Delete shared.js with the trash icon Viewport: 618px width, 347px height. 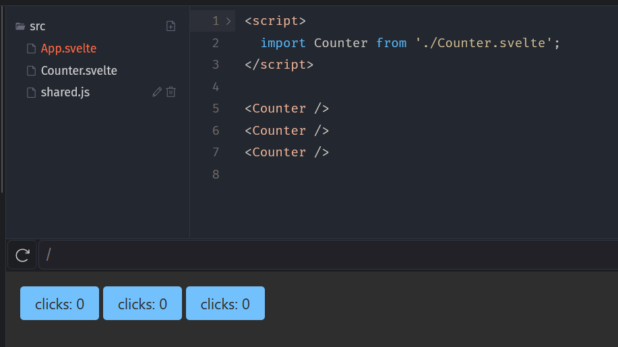(x=171, y=92)
